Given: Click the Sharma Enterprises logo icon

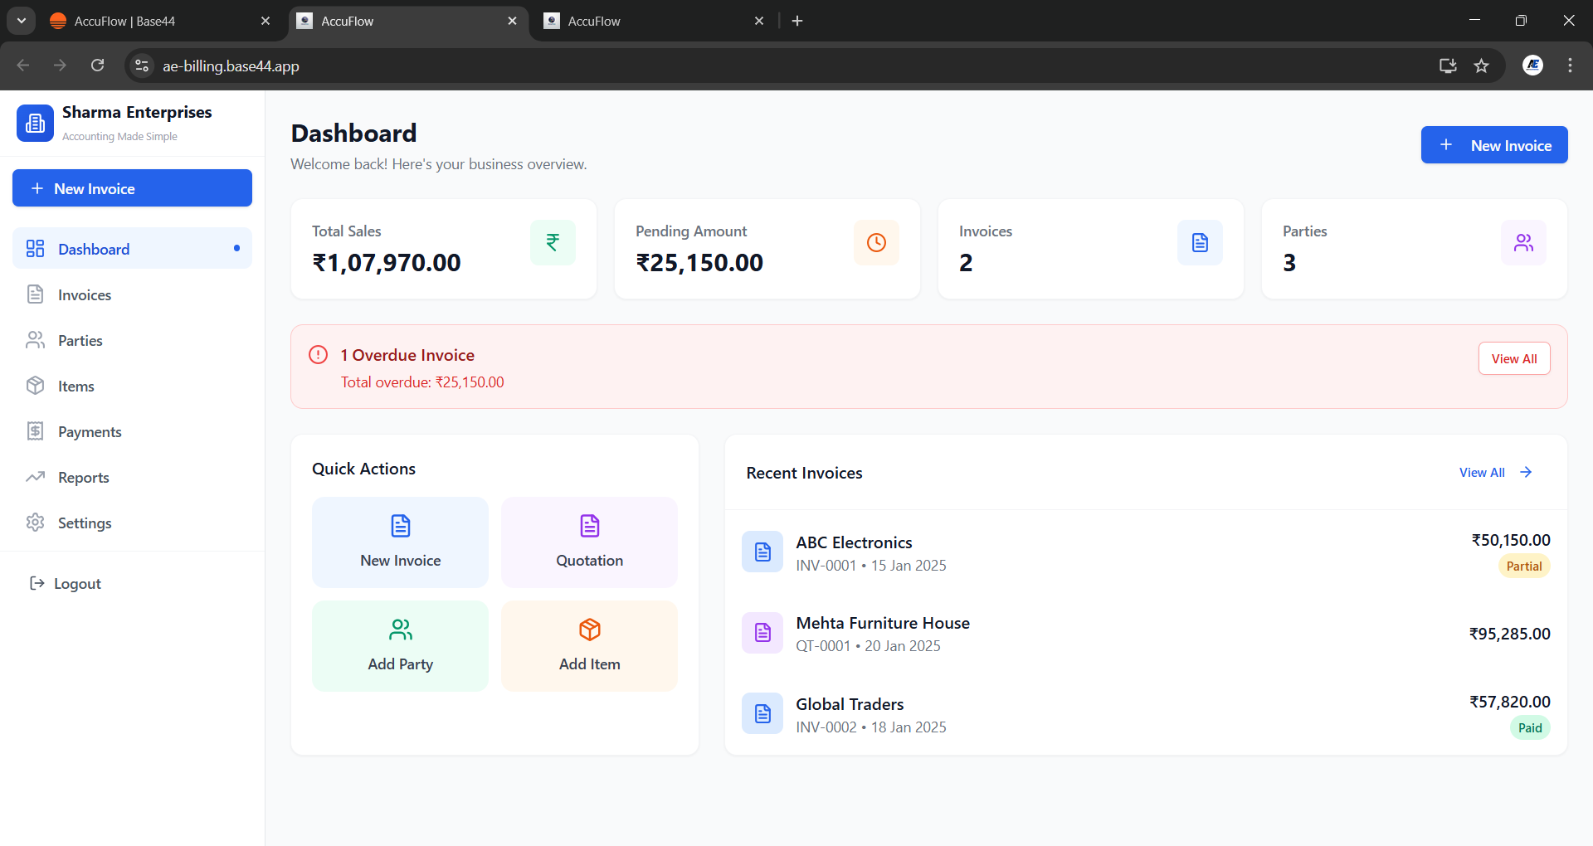Looking at the screenshot, I should coord(35,123).
